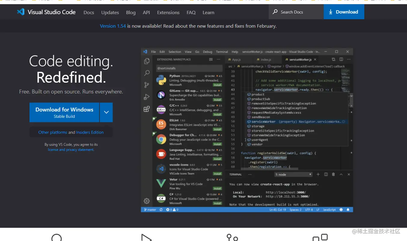
Task: Click Ln 43, Col 19 in status bar
Action: tap(278, 210)
